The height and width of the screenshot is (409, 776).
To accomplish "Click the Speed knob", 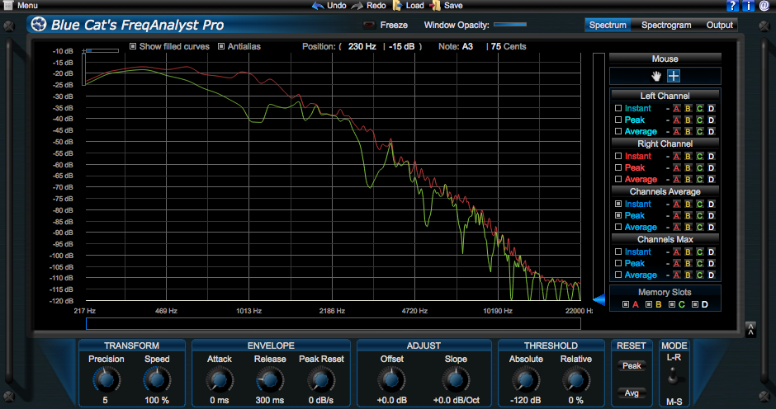I will (x=156, y=380).
